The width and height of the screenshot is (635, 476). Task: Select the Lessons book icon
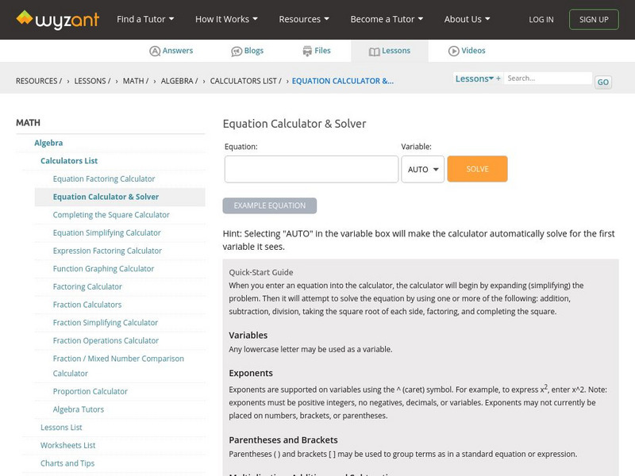tap(375, 51)
